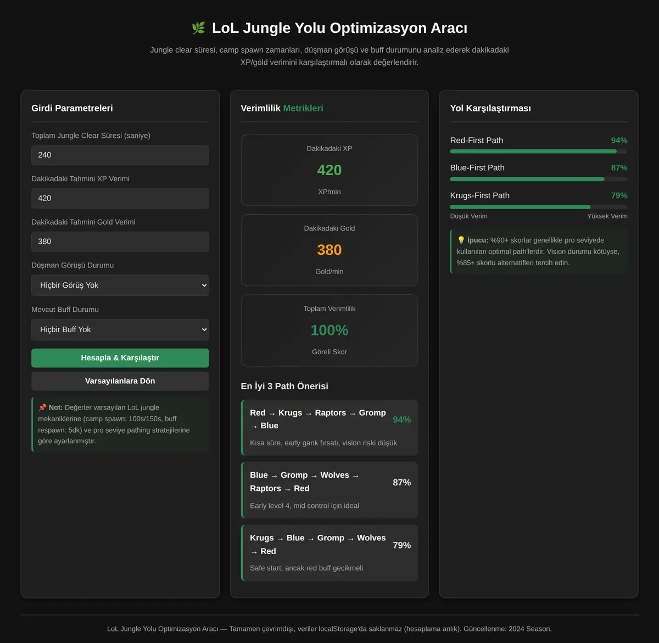Click the footer text with Güncellenme 2024 Season
Viewport: 659px width, 643px height.
coord(329,629)
